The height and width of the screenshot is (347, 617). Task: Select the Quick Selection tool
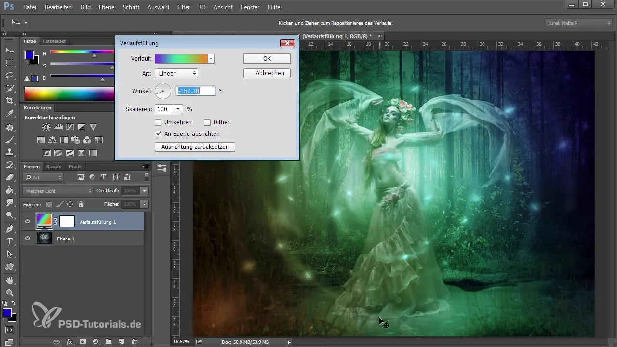[x=9, y=88]
